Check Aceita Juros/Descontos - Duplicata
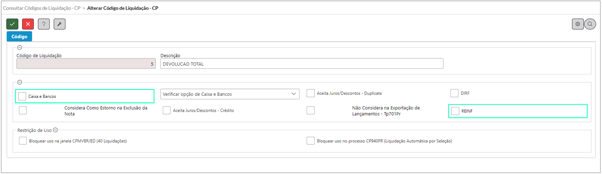 point(310,93)
